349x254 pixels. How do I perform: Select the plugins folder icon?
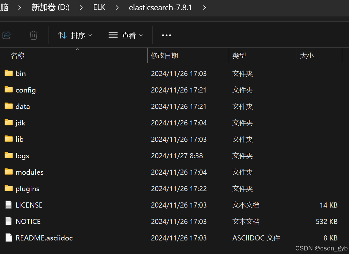point(9,188)
